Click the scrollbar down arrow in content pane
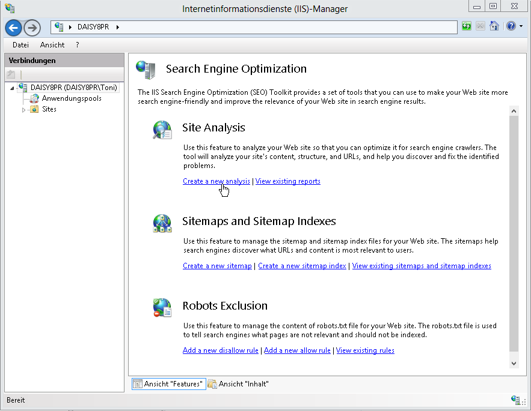The image size is (531, 411). pos(514,363)
